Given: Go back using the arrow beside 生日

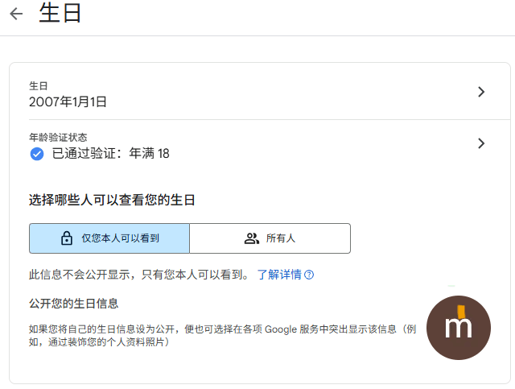Looking at the screenshot, I should tap(16, 14).
